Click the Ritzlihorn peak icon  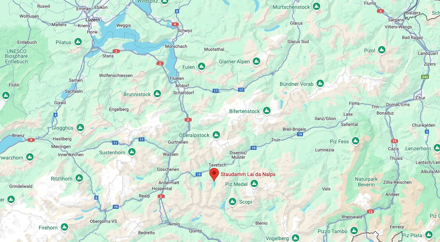pos(79,178)
